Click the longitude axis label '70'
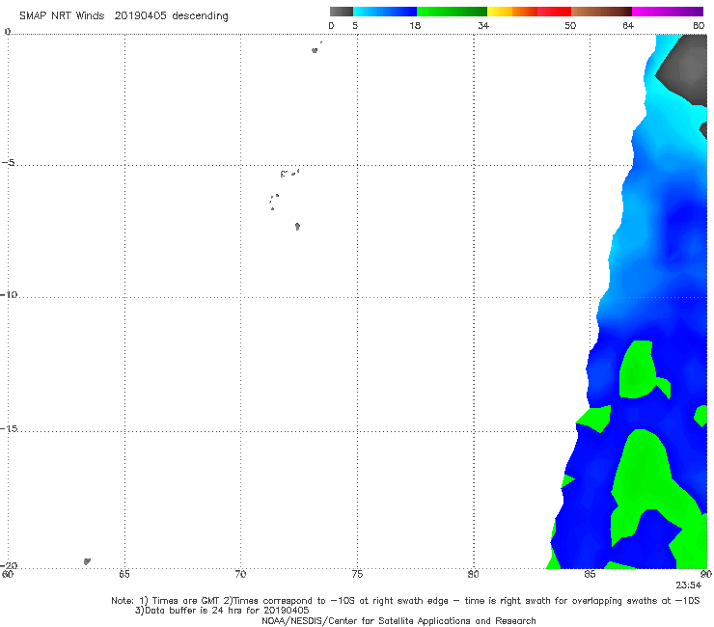The width and height of the screenshot is (714, 627). [x=240, y=574]
